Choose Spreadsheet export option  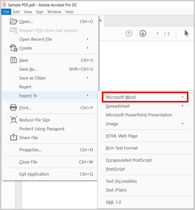click(x=145, y=106)
